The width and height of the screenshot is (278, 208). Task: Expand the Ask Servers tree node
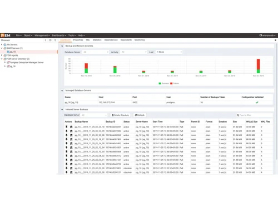2,44
